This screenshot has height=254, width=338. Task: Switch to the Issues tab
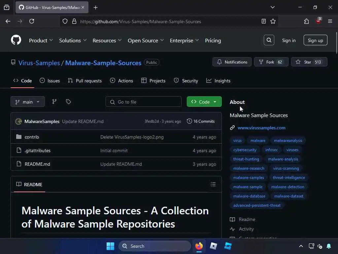50,81
